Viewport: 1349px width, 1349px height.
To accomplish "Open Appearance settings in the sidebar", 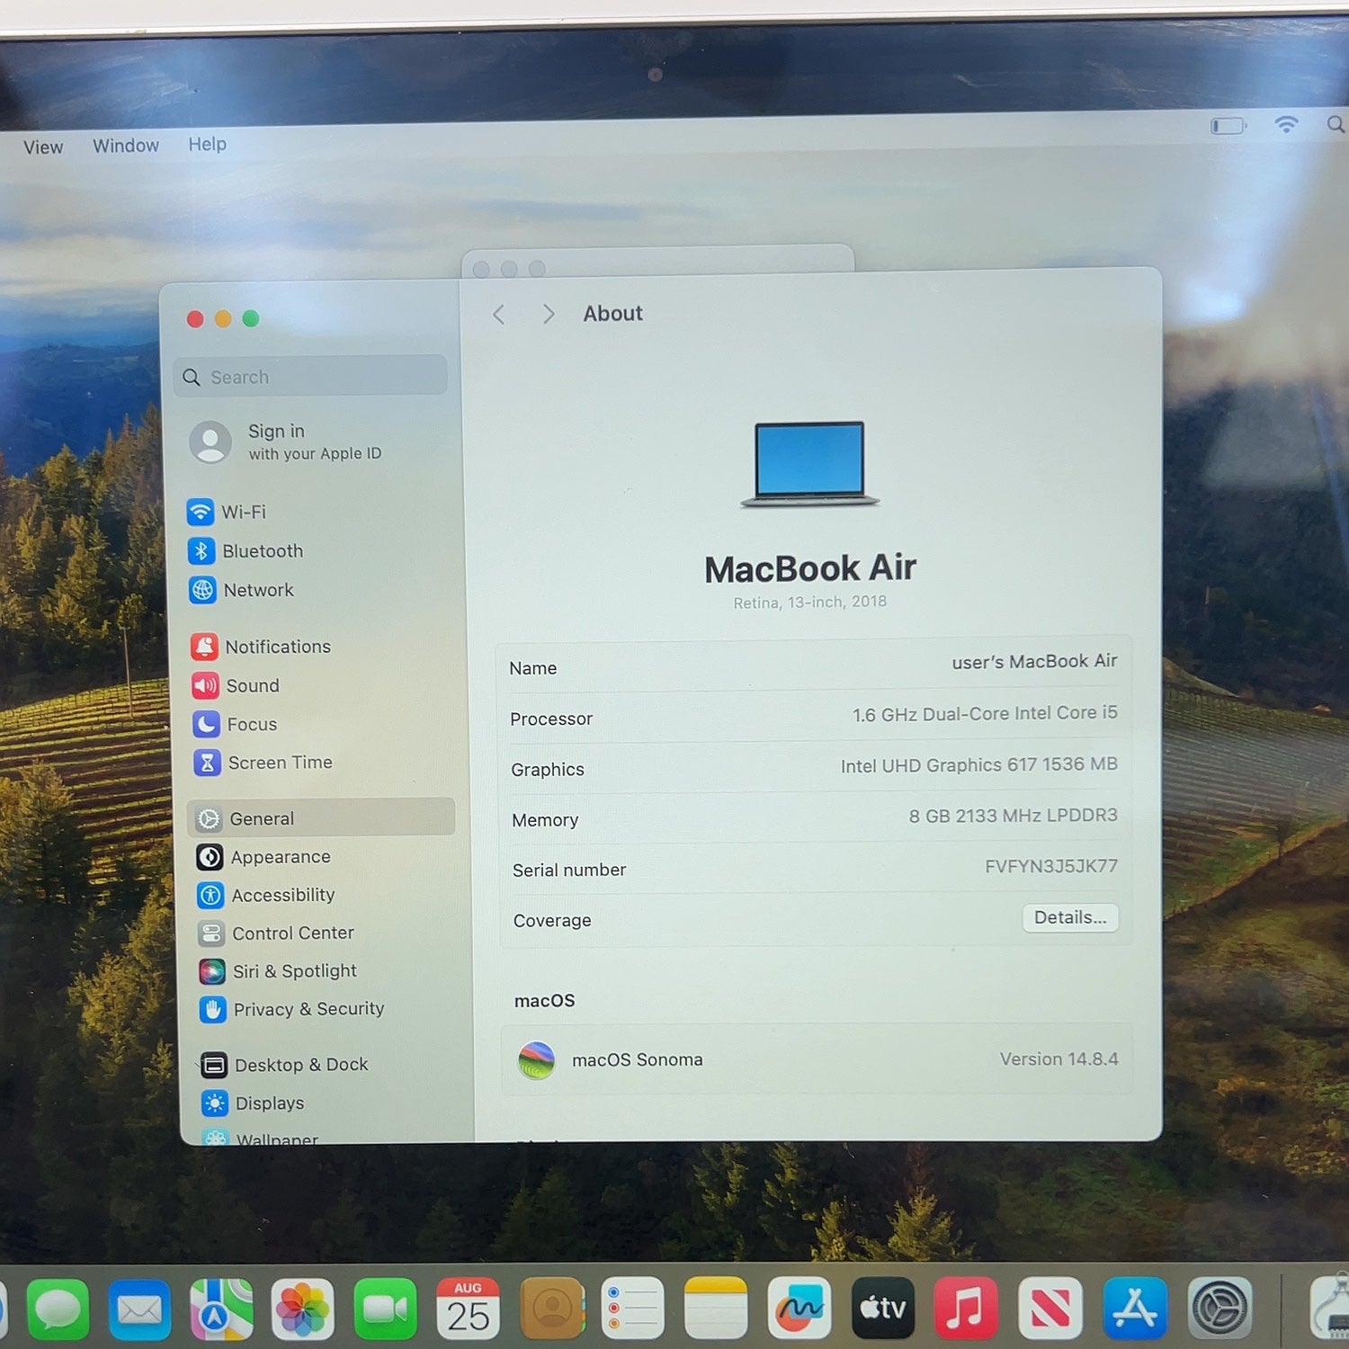I will [264, 857].
